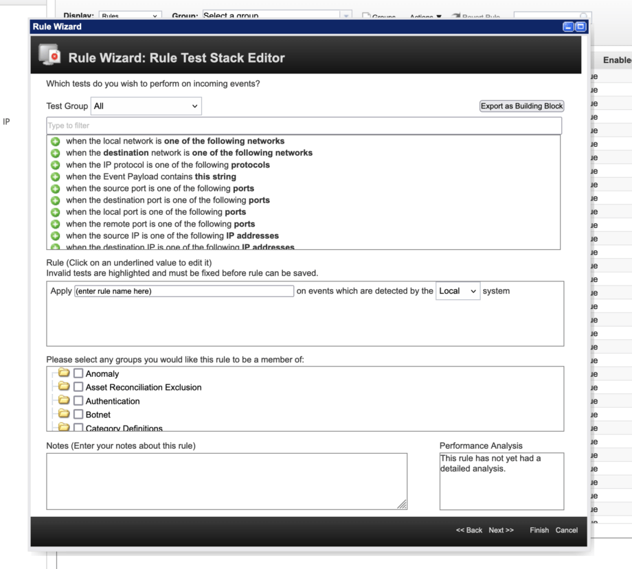Image resolution: width=632 pixels, height=569 pixels.
Task: Check the Anomaly group checkbox
Action: [x=78, y=373]
